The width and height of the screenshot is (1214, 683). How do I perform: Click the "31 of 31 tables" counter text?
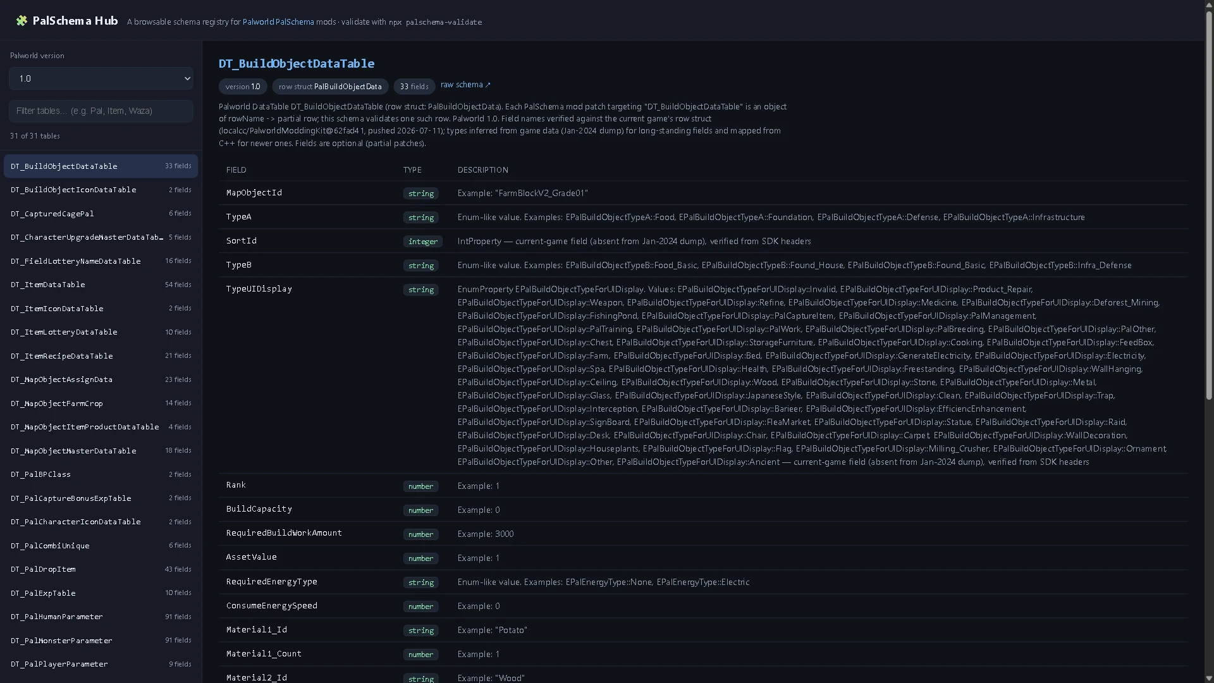coord(35,136)
